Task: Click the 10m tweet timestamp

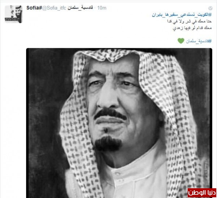Action: [102, 8]
